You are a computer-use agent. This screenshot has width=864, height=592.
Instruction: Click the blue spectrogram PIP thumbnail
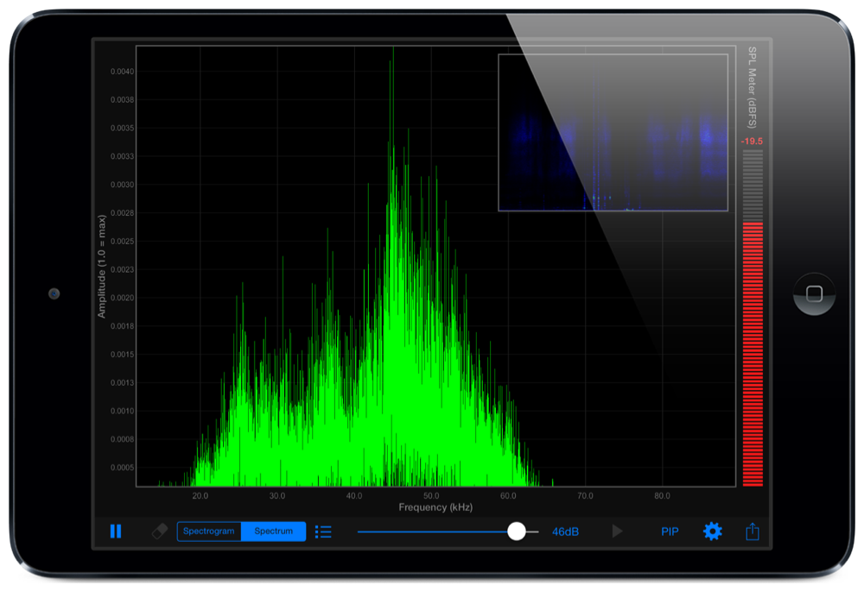(613, 132)
